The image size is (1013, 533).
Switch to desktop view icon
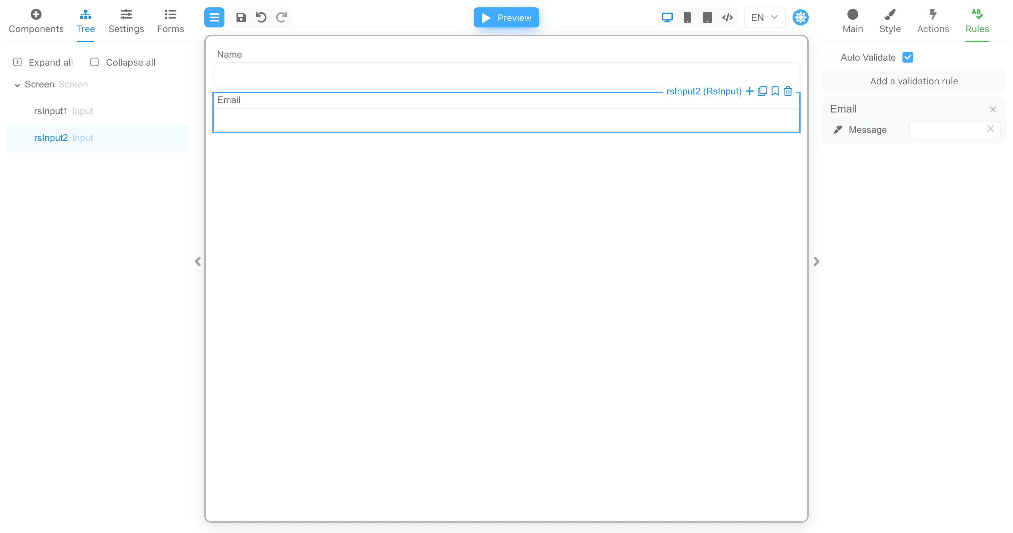[667, 17]
